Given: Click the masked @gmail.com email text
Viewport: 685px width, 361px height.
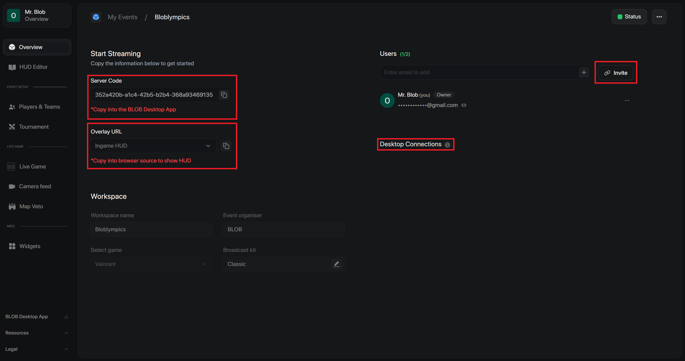Looking at the screenshot, I should point(428,105).
